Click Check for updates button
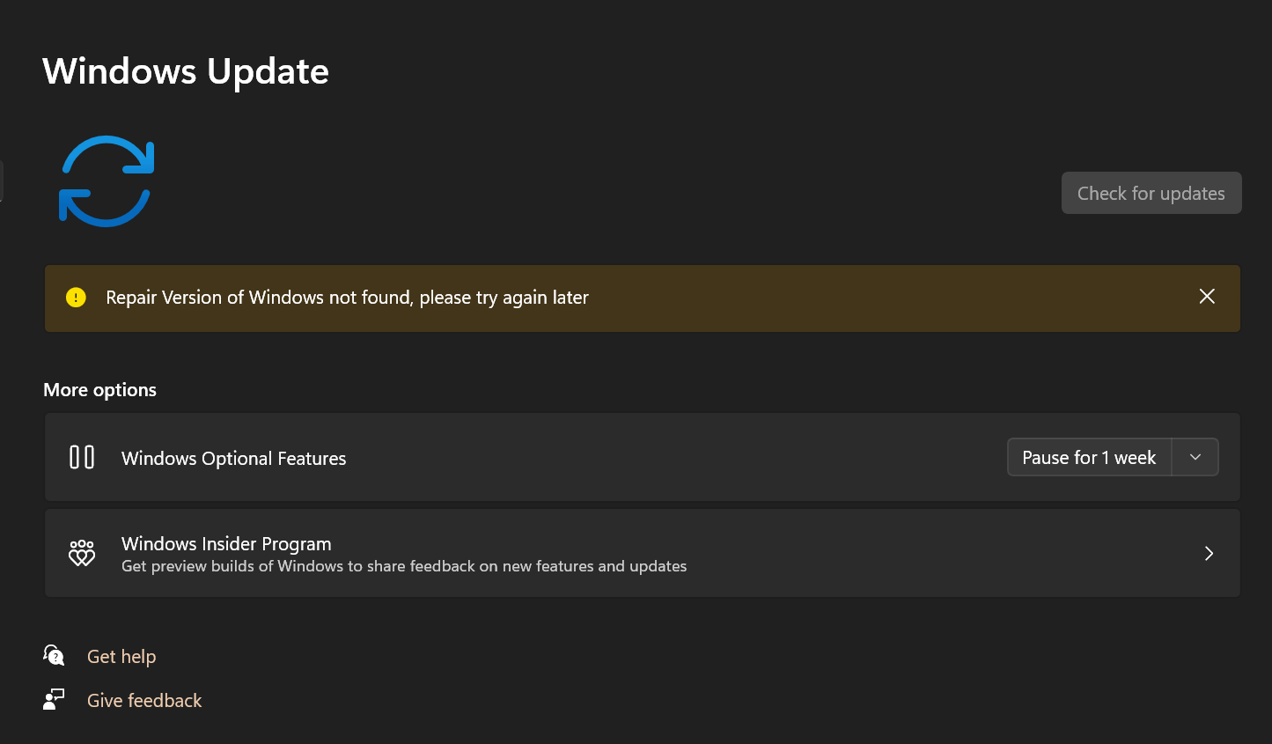 point(1151,193)
